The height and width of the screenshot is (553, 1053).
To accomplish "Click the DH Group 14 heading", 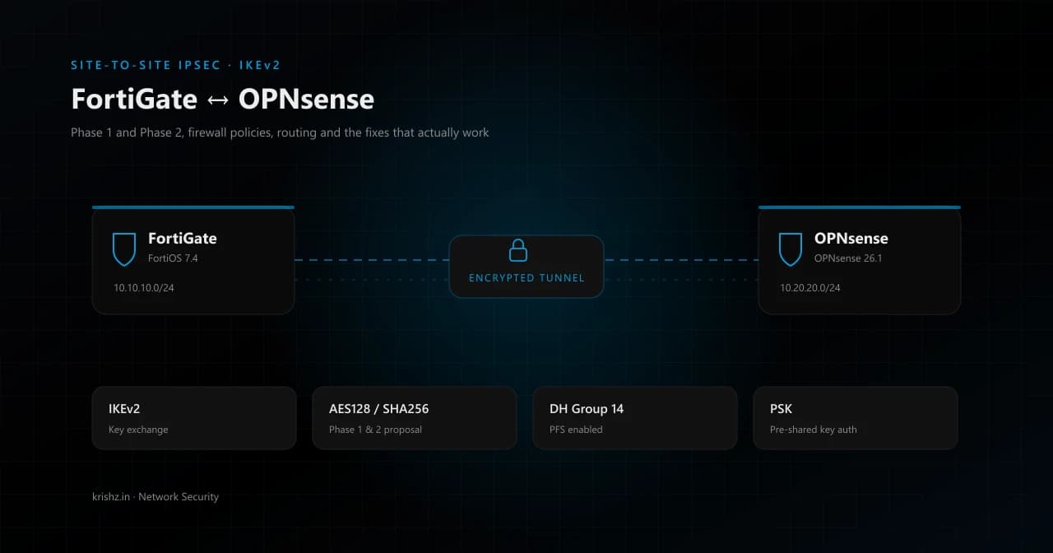I will 587,409.
